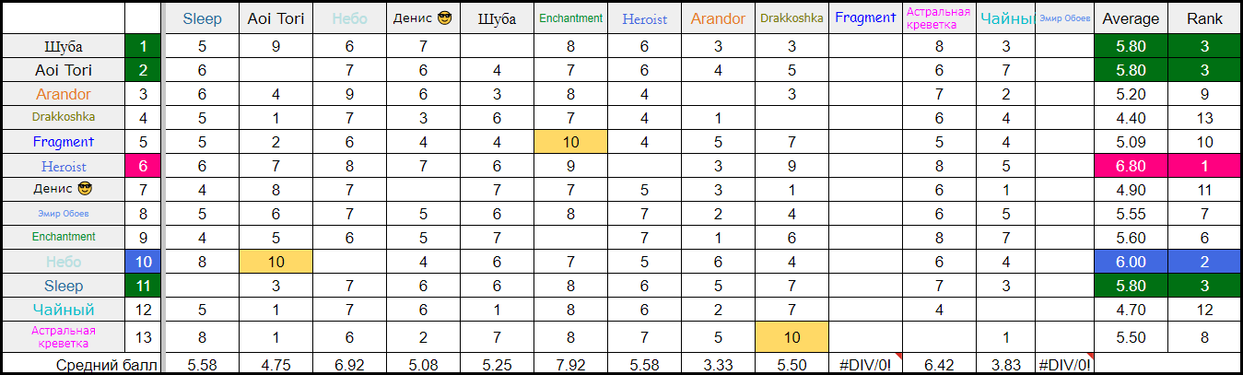Click the #DIV/0! cell under Fragment column
The width and height of the screenshot is (1243, 375).
click(865, 363)
